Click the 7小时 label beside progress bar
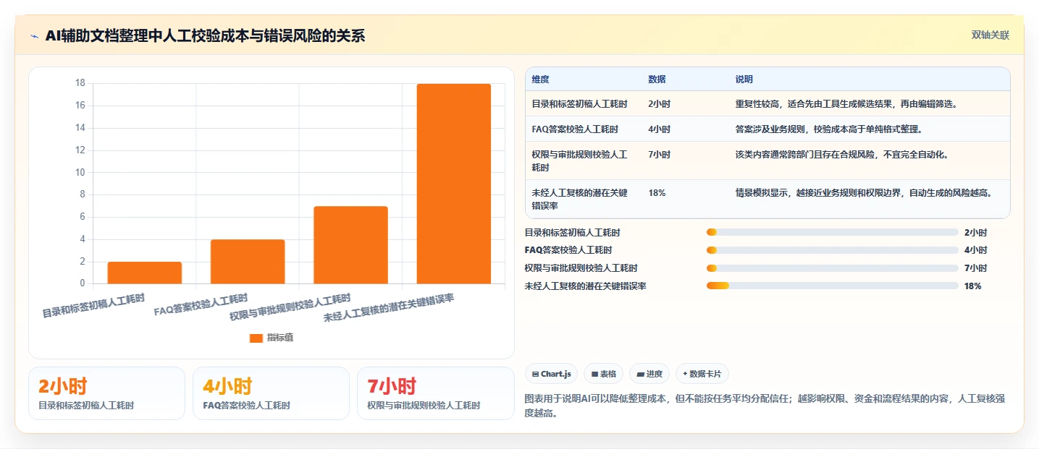The image size is (1039, 449). (975, 268)
